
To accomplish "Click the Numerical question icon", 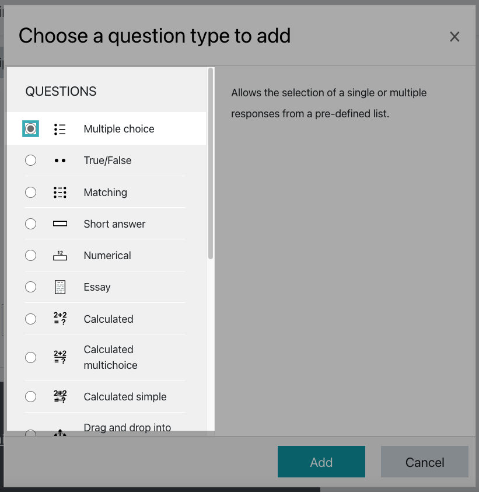I will click(60, 256).
